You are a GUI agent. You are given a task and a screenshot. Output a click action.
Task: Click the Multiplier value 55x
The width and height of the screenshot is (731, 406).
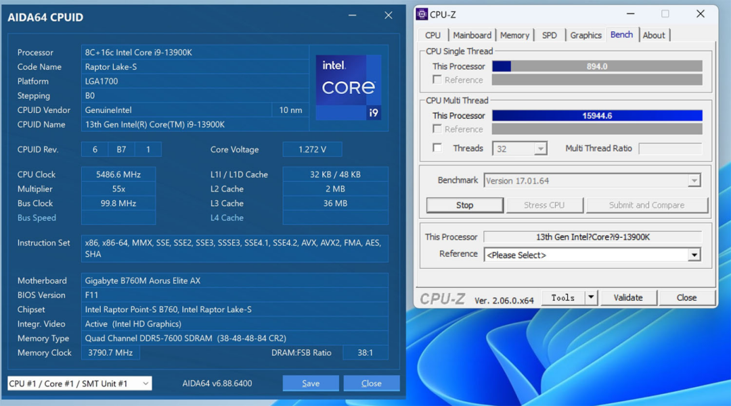[118, 189]
